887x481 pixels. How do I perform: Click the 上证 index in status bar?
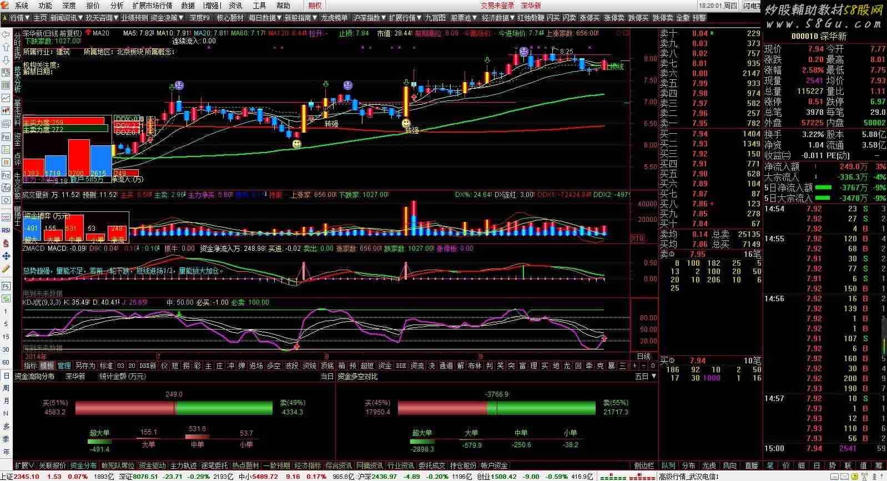tap(7, 477)
